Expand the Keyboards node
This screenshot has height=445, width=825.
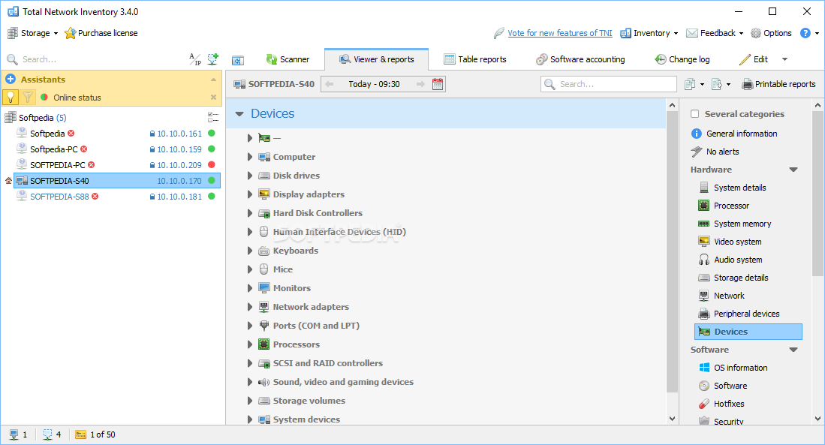[x=250, y=251]
